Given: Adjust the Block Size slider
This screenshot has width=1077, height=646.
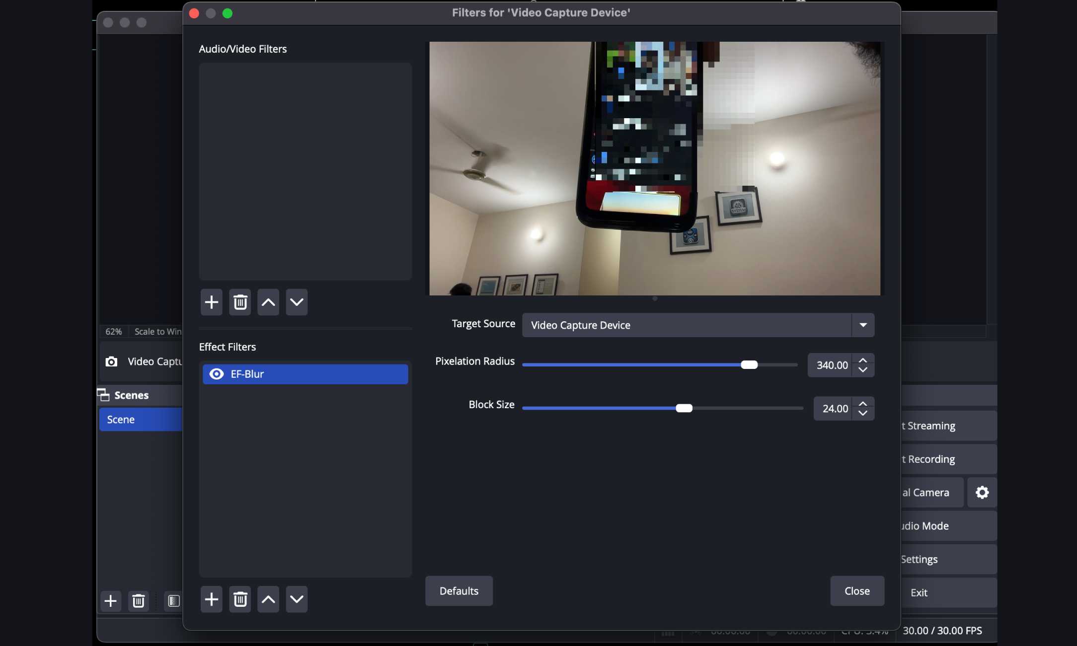Looking at the screenshot, I should click(x=685, y=408).
